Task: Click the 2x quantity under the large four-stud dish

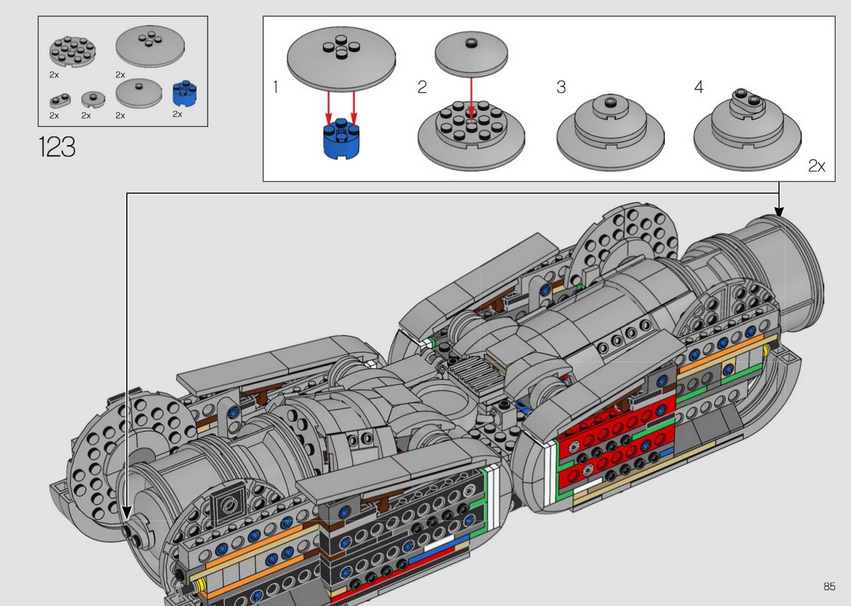Action: point(120,75)
